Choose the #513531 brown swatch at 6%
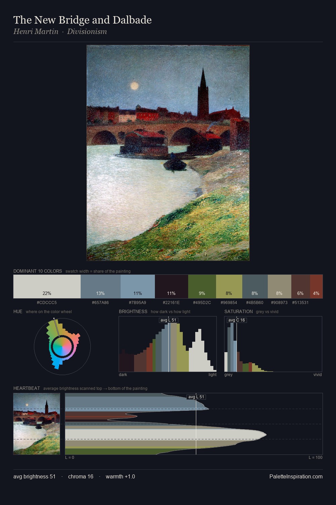Screen dimensions: 336x505 [301, 287]
